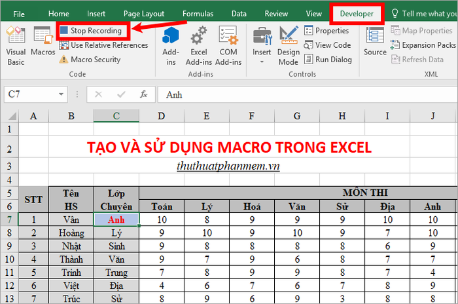Go to the Formulas tab
Image resolution: width=458 pixels, height=304 pixels.
click(x=198, y=14)
